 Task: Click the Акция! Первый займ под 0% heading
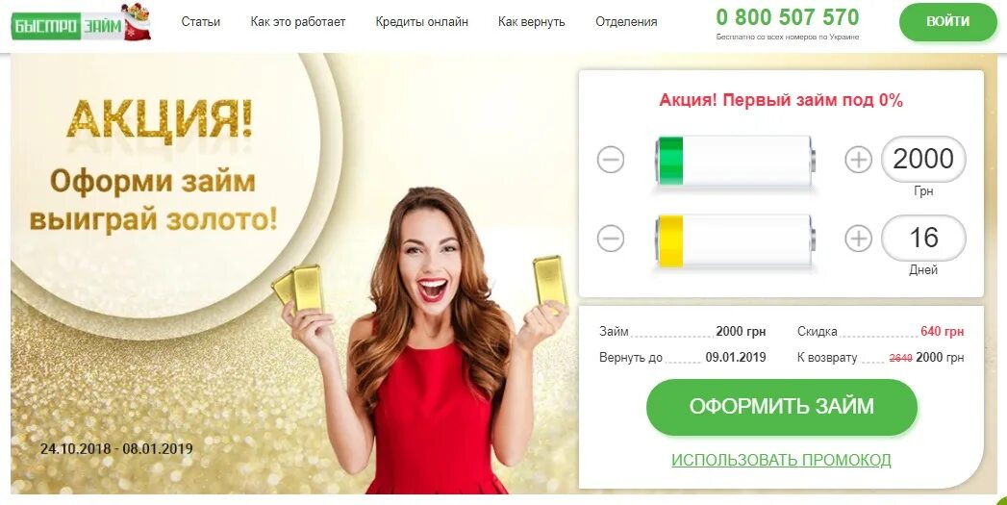pos(781,100)
